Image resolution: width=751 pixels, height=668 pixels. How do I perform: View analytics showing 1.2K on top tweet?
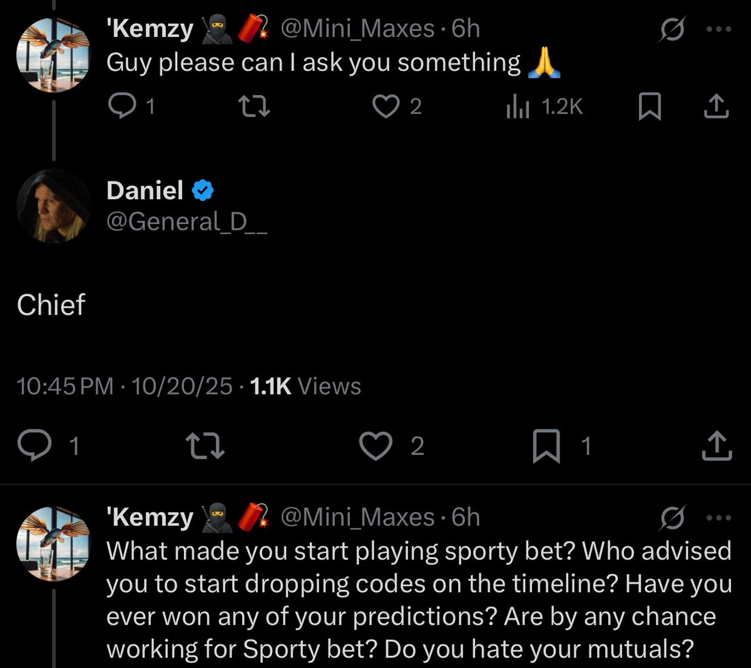point(517,108)
